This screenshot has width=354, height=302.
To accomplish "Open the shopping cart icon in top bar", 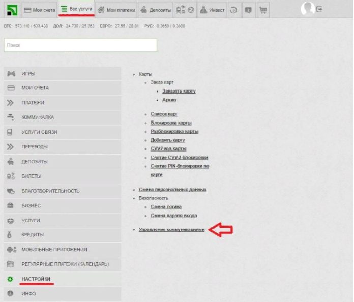I will pos(263,10).
